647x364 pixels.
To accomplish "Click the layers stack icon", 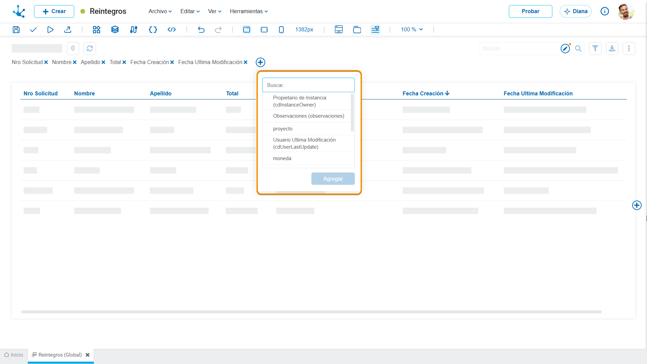I will click(x=115, y=30).
